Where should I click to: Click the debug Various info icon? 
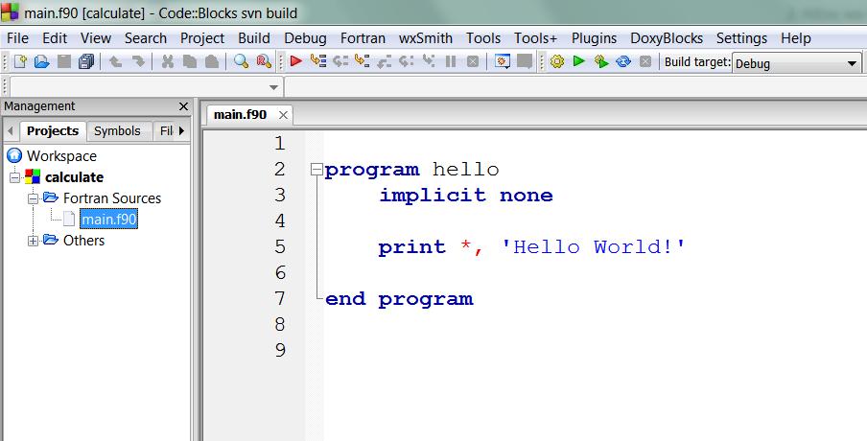pyautogui.click(x=525, y=61)
